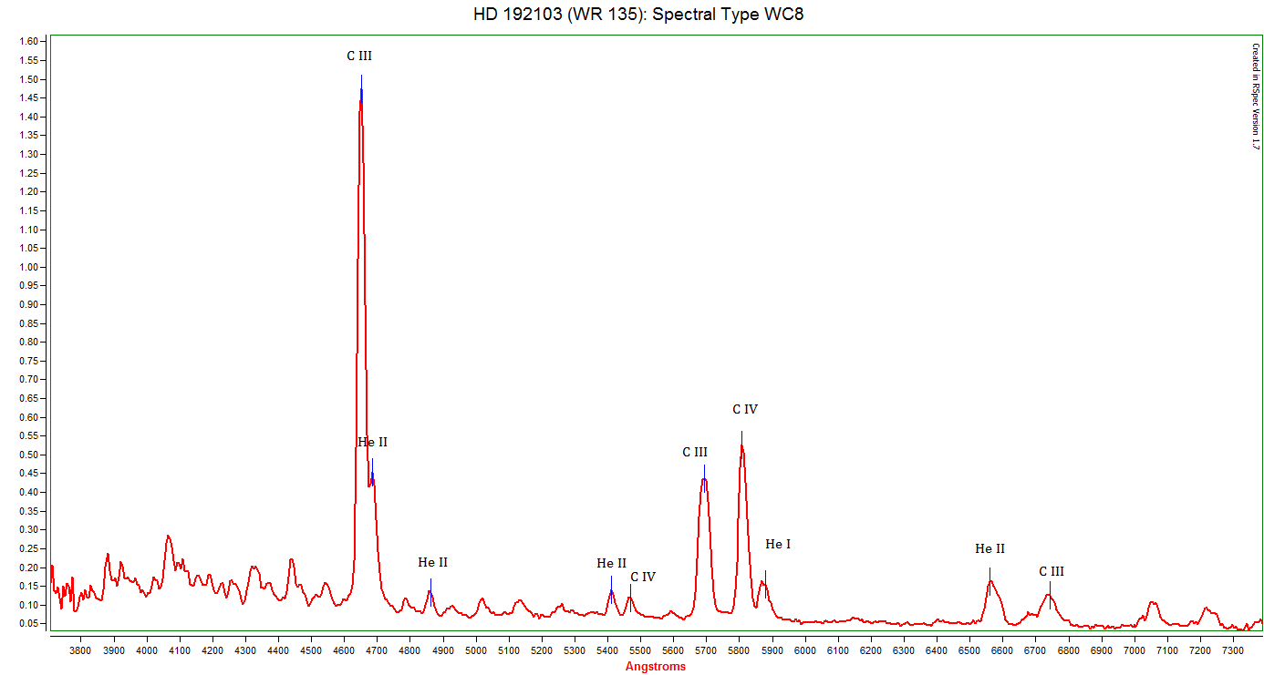The image size is (1264, 675).
Task: Click the C III label above the tallest peak
Action: click(359, 56)
